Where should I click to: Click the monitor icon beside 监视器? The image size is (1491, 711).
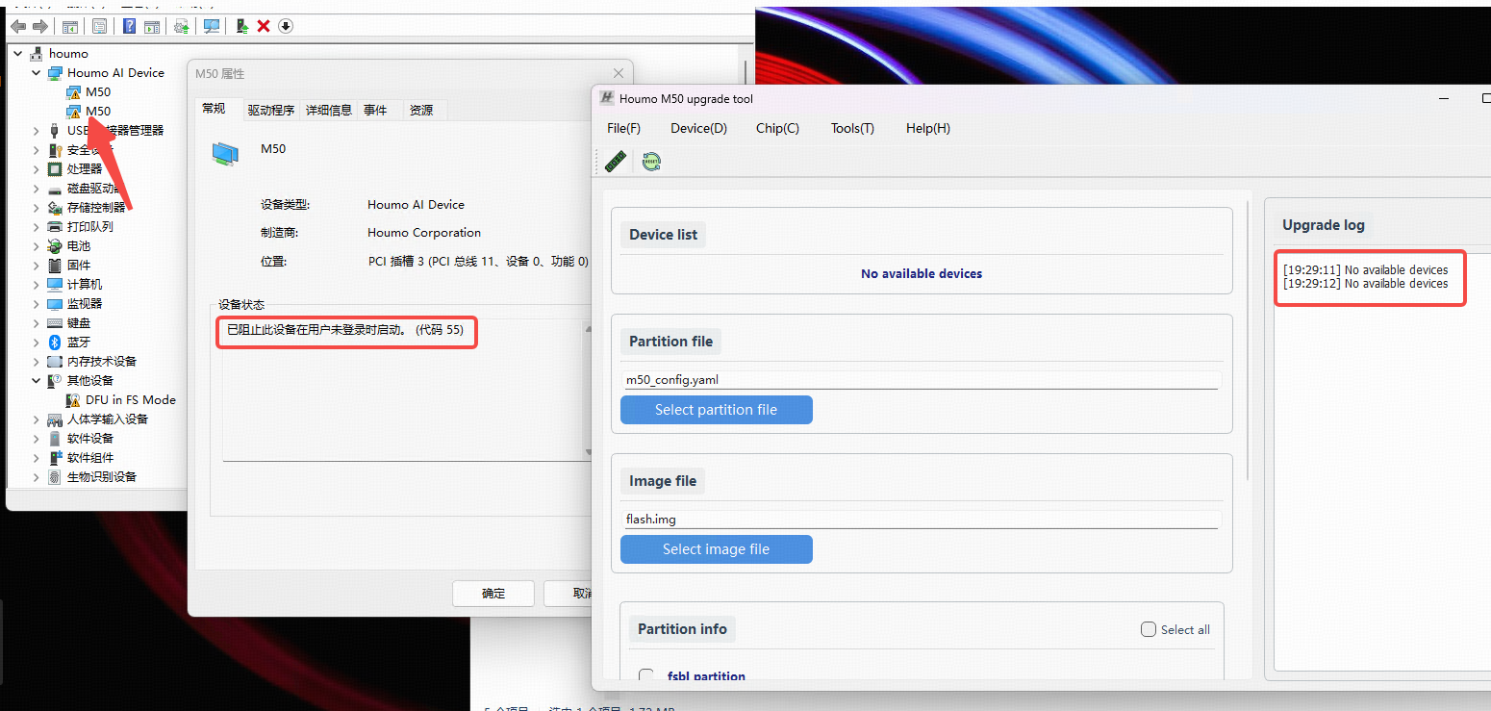55,303
